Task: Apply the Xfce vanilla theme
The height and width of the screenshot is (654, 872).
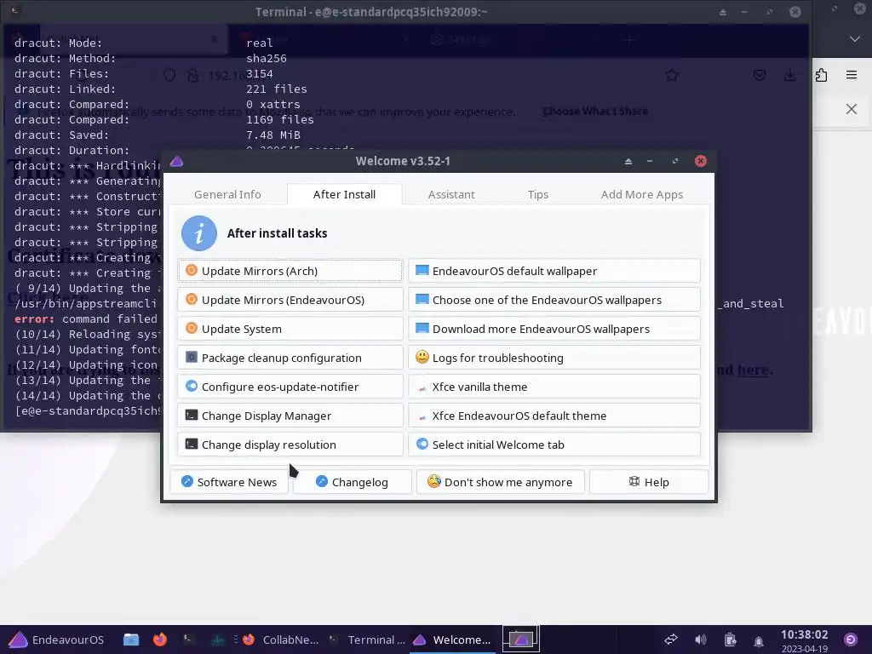Action: (x=554, y=387)
